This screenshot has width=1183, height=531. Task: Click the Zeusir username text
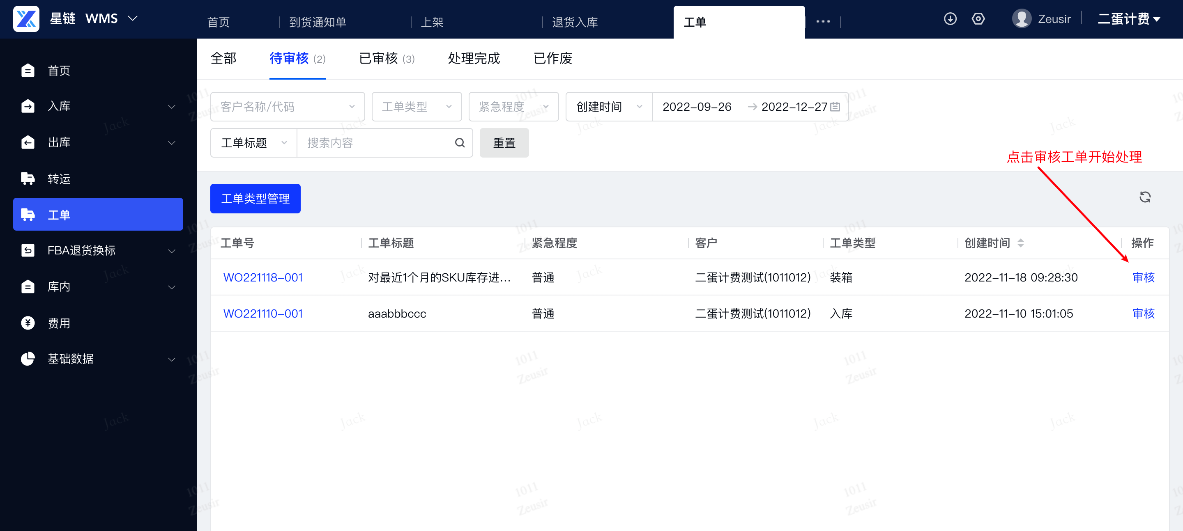[1054, 19]
